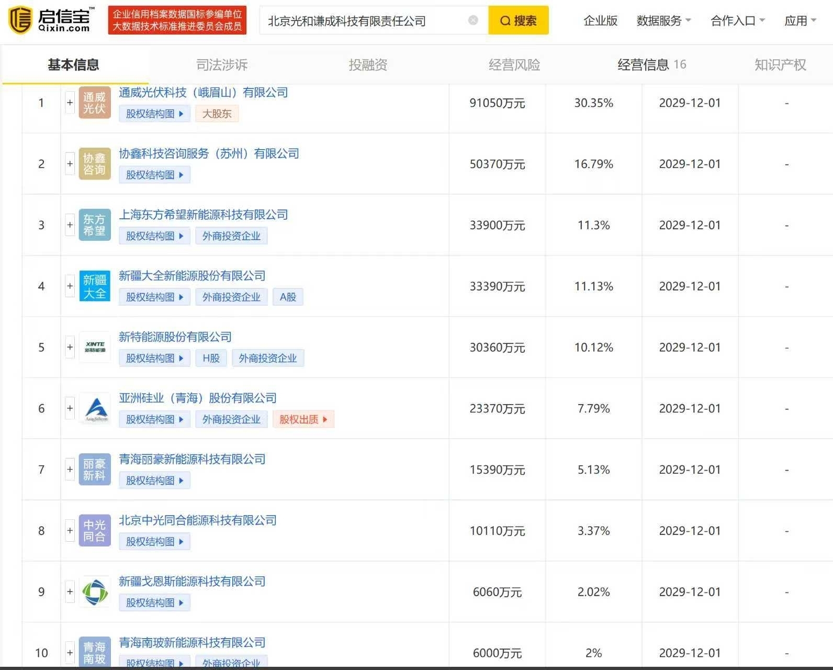
Task: Open 新疆戈恩斯能源科技有限公司 link
Action: point(192,582)
